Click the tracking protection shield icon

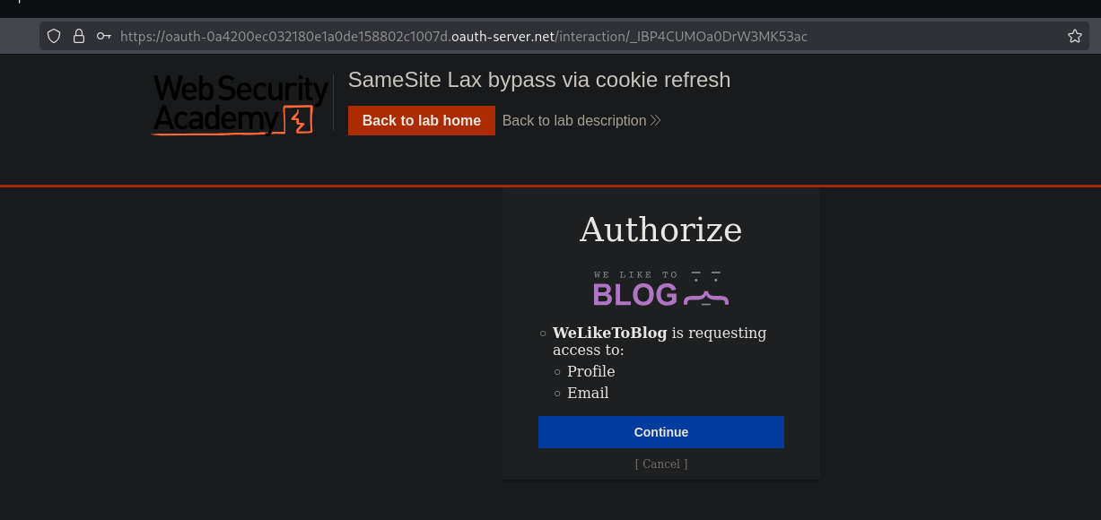[x=54, y=36]
